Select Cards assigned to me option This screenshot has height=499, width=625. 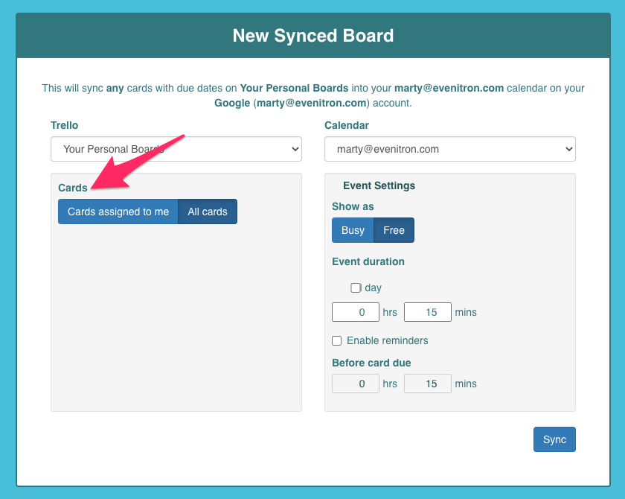point(118,212)
